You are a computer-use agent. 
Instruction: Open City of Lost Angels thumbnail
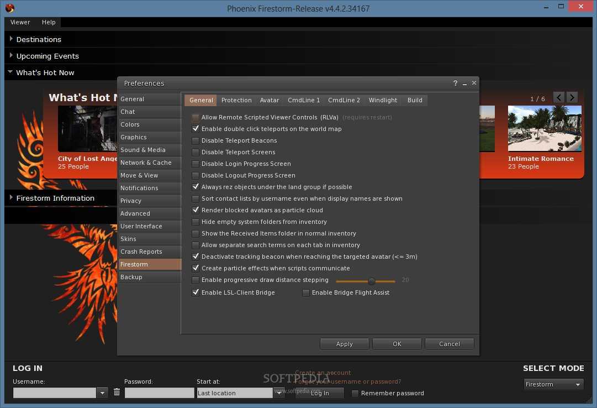point(87,128)
